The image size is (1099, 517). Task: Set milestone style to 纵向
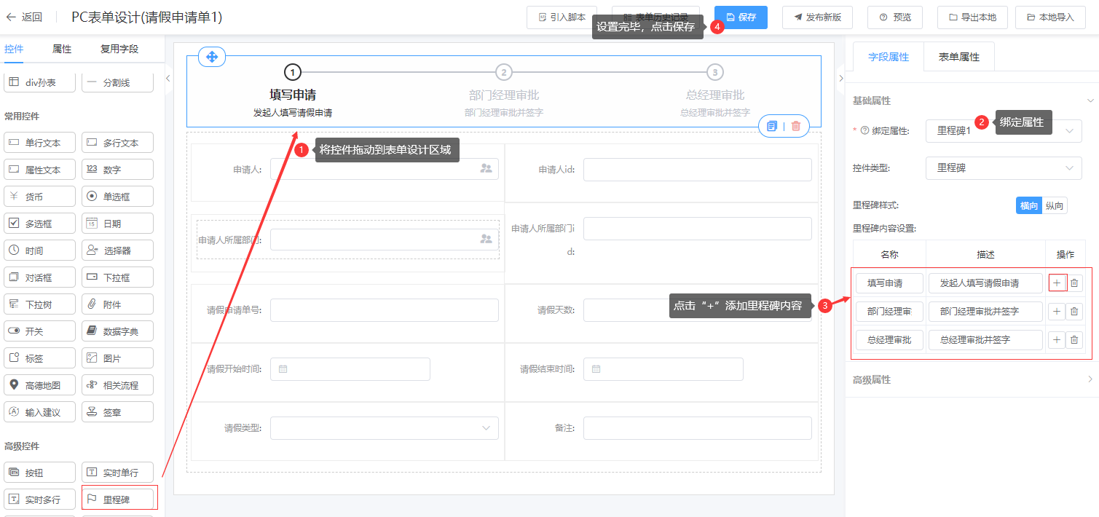click(x=1055, y=205)
